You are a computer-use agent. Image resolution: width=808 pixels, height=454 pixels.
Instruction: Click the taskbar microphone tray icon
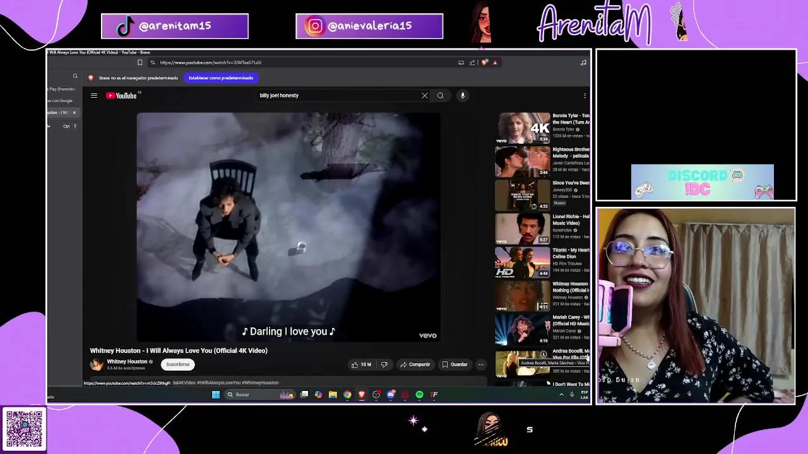tap(572, 395)
